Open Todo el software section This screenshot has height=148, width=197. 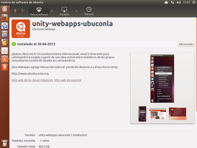(39, 11)
